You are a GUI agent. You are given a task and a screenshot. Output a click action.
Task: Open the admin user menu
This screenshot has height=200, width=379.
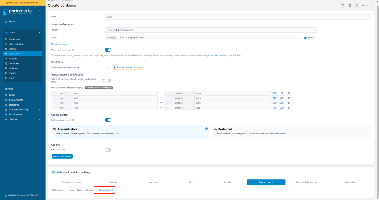[x=364, y=6]
